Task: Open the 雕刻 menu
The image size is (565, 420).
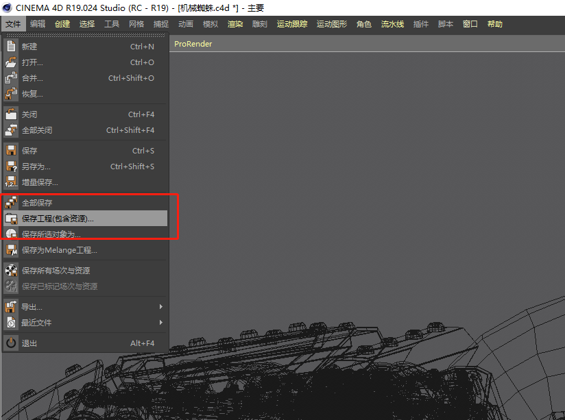Action: click(x=259, y=24)
